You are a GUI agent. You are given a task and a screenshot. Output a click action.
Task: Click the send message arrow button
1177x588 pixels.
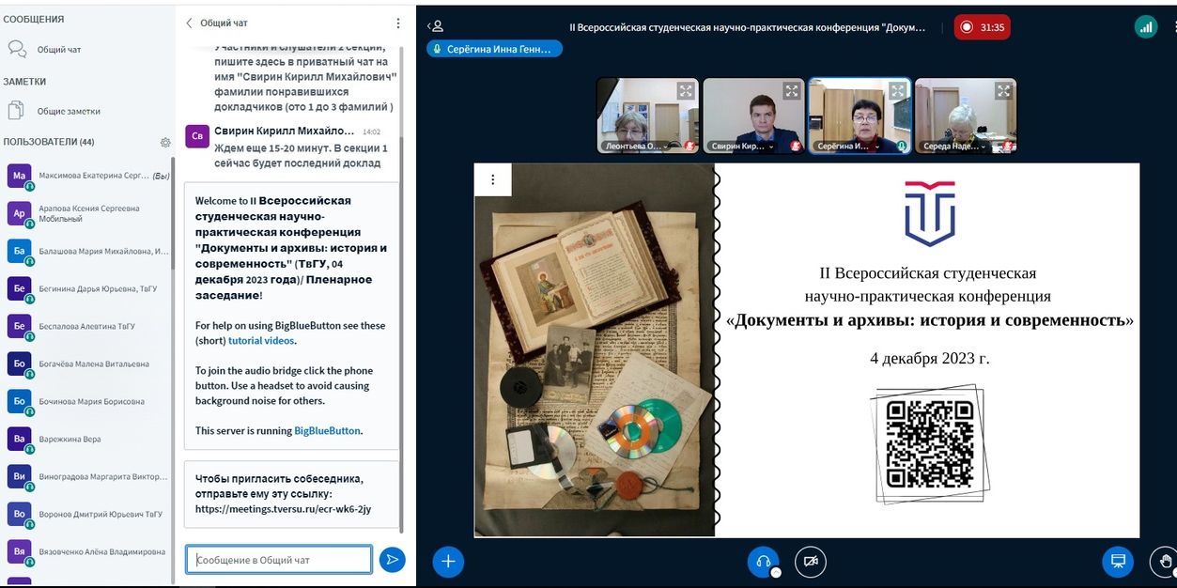pos(392,560)
